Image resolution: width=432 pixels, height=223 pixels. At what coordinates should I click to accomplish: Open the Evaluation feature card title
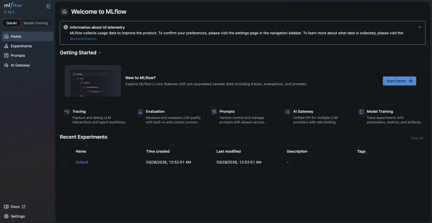click(x=155, y=111)
